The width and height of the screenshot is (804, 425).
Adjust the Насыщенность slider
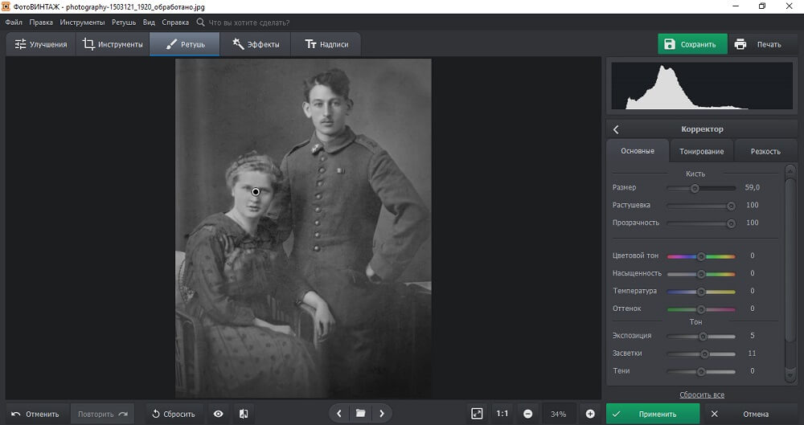[701, 274]
